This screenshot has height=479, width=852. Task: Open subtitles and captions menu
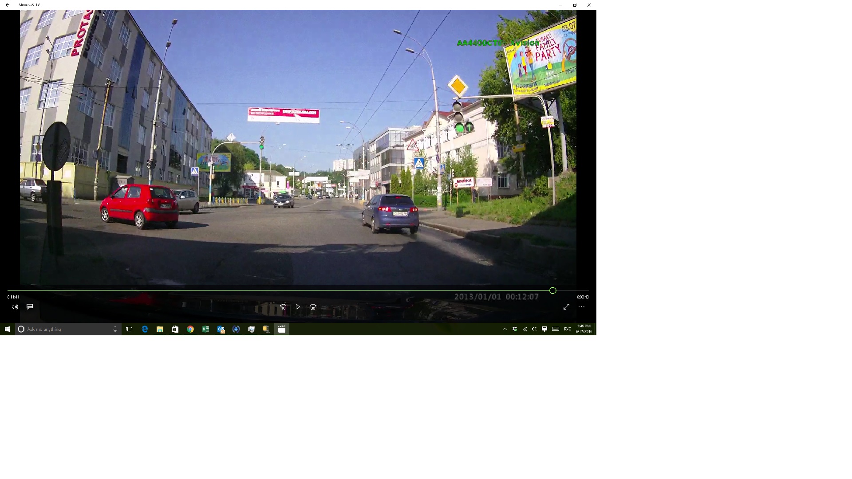(x=30, y=306)
